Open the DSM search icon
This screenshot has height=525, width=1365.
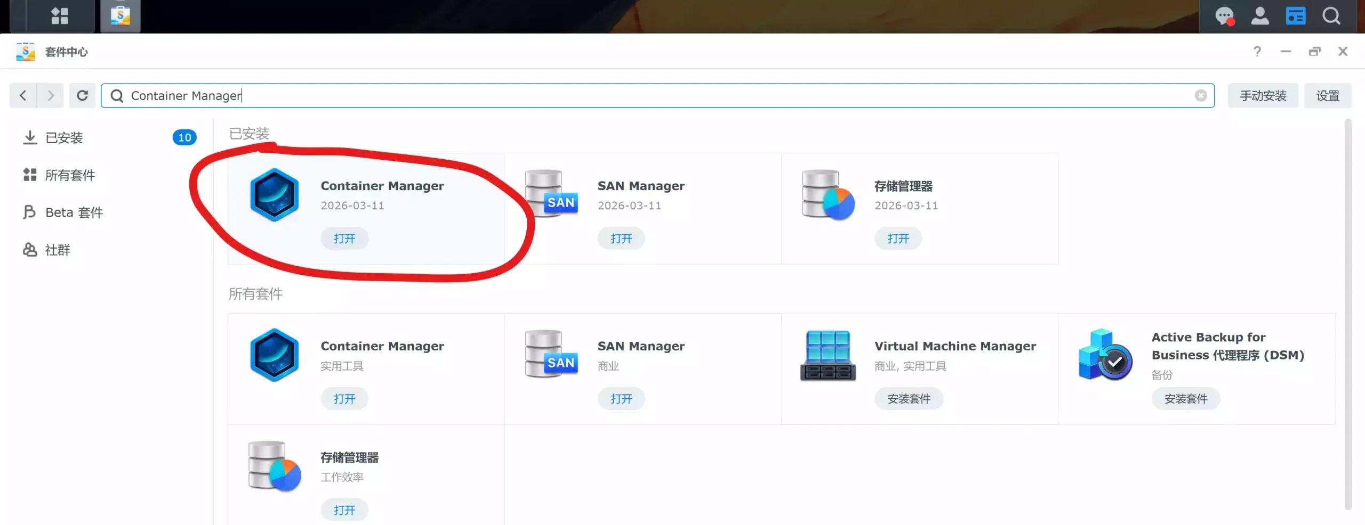coord(1331,16)
